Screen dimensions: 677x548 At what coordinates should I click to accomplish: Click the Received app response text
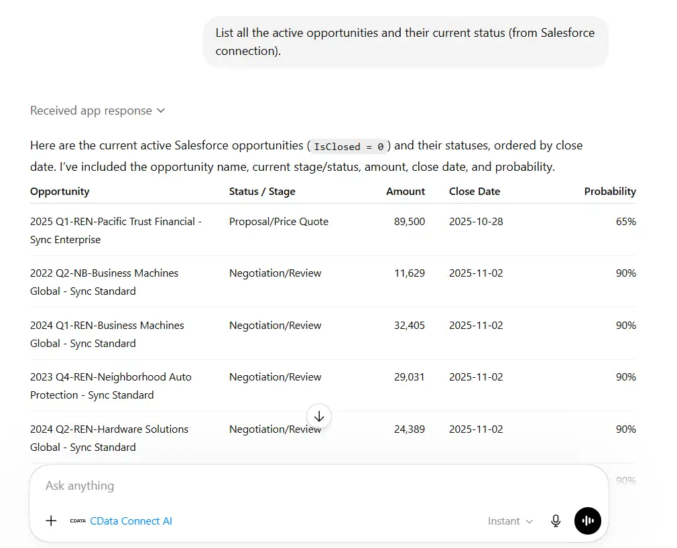point(91,111)
